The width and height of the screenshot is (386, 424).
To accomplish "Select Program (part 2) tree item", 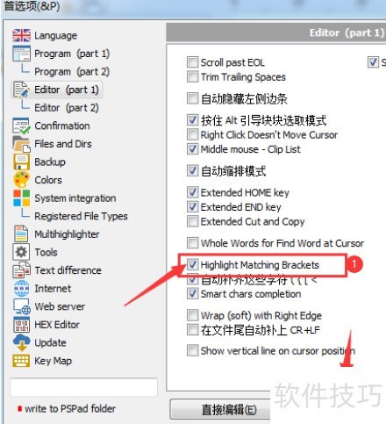I will tap(72, 71).
